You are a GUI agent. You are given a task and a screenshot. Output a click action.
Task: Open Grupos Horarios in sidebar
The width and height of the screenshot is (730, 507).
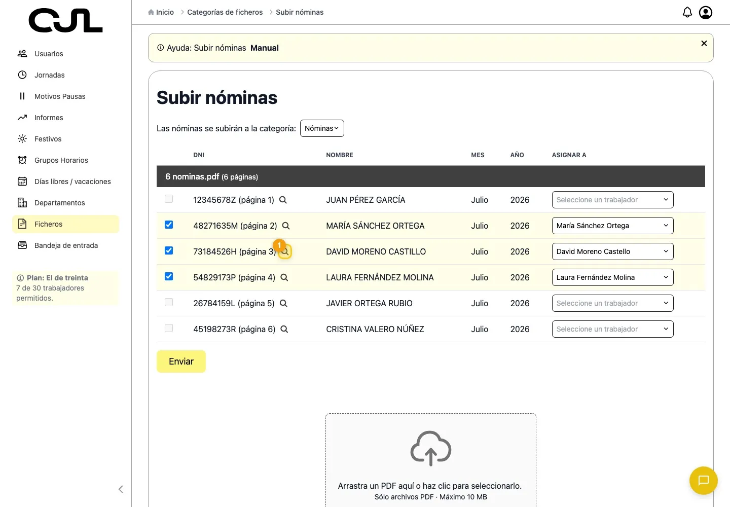pyautogui.click(x=65, y=160)
